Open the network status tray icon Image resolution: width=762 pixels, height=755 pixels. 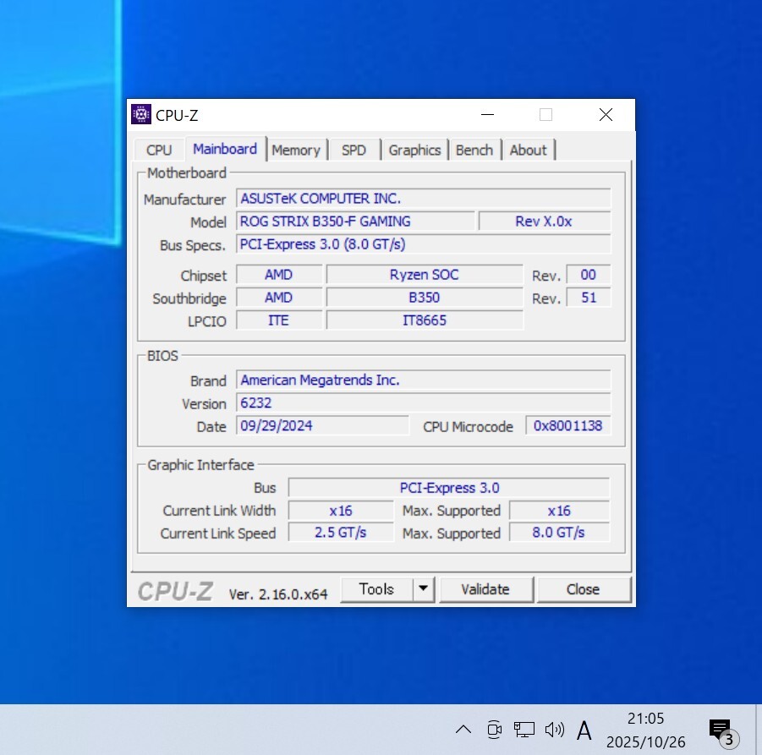(524, 730)
